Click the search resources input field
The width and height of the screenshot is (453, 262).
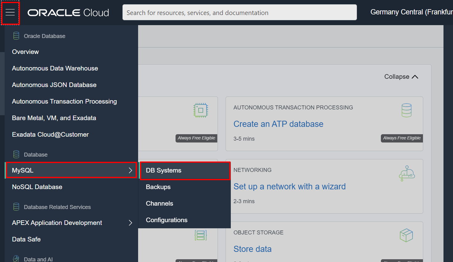(239, 13)
